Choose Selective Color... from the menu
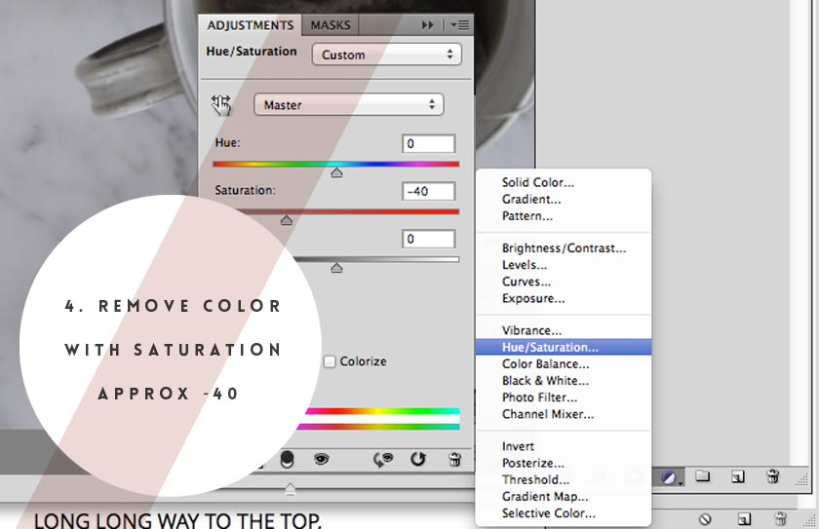The image size is (819, 529). pos(564,512)
